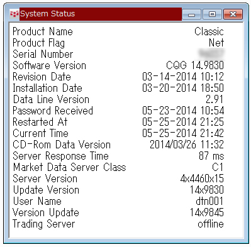Select the 'Product Flag' label

39,43
